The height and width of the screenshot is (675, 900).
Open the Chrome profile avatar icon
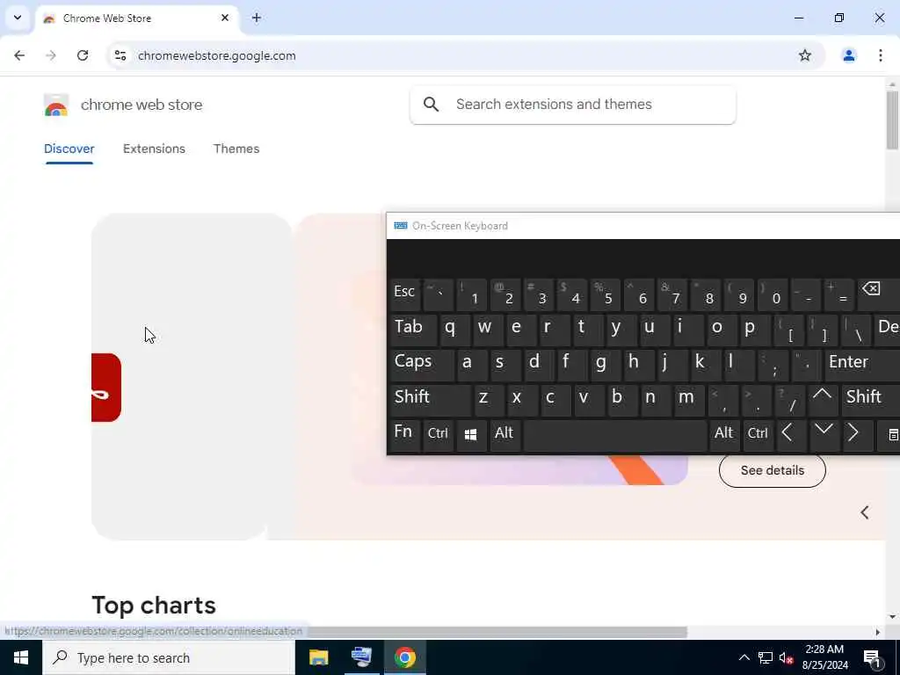[x=848, y=55]
